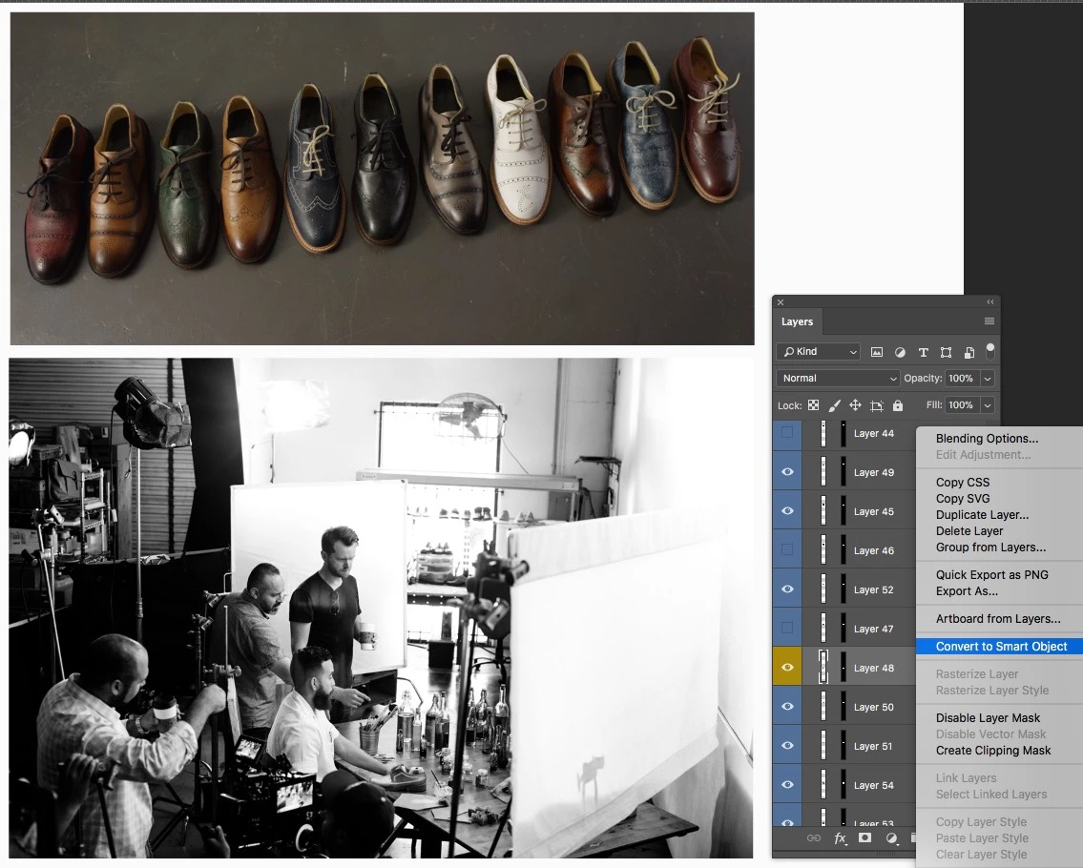Select Layer 51 name in list
Screen dimensions: 1083x868
[873, 747]
